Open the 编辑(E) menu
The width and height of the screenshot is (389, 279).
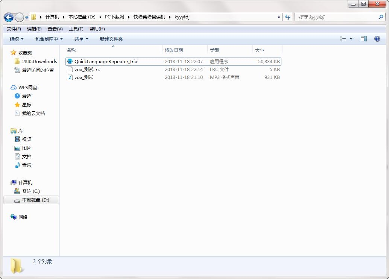[x=34, y=29]
